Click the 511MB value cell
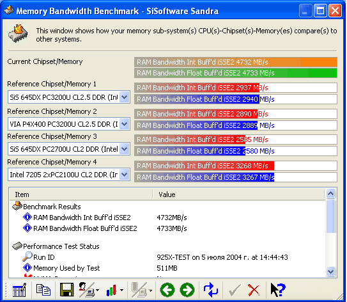This screenshot has width=347, height=302. (167, 268)
